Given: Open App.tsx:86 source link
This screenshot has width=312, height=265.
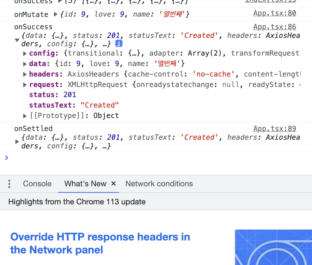Looking at the screenshot, I should [x=275, y=27].
